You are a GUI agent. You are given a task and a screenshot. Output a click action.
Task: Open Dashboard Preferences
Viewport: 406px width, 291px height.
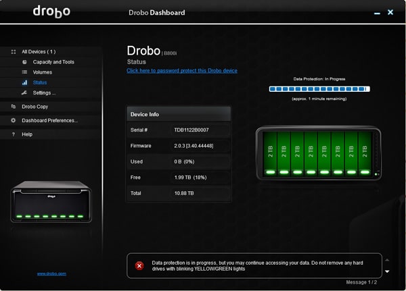49,120
